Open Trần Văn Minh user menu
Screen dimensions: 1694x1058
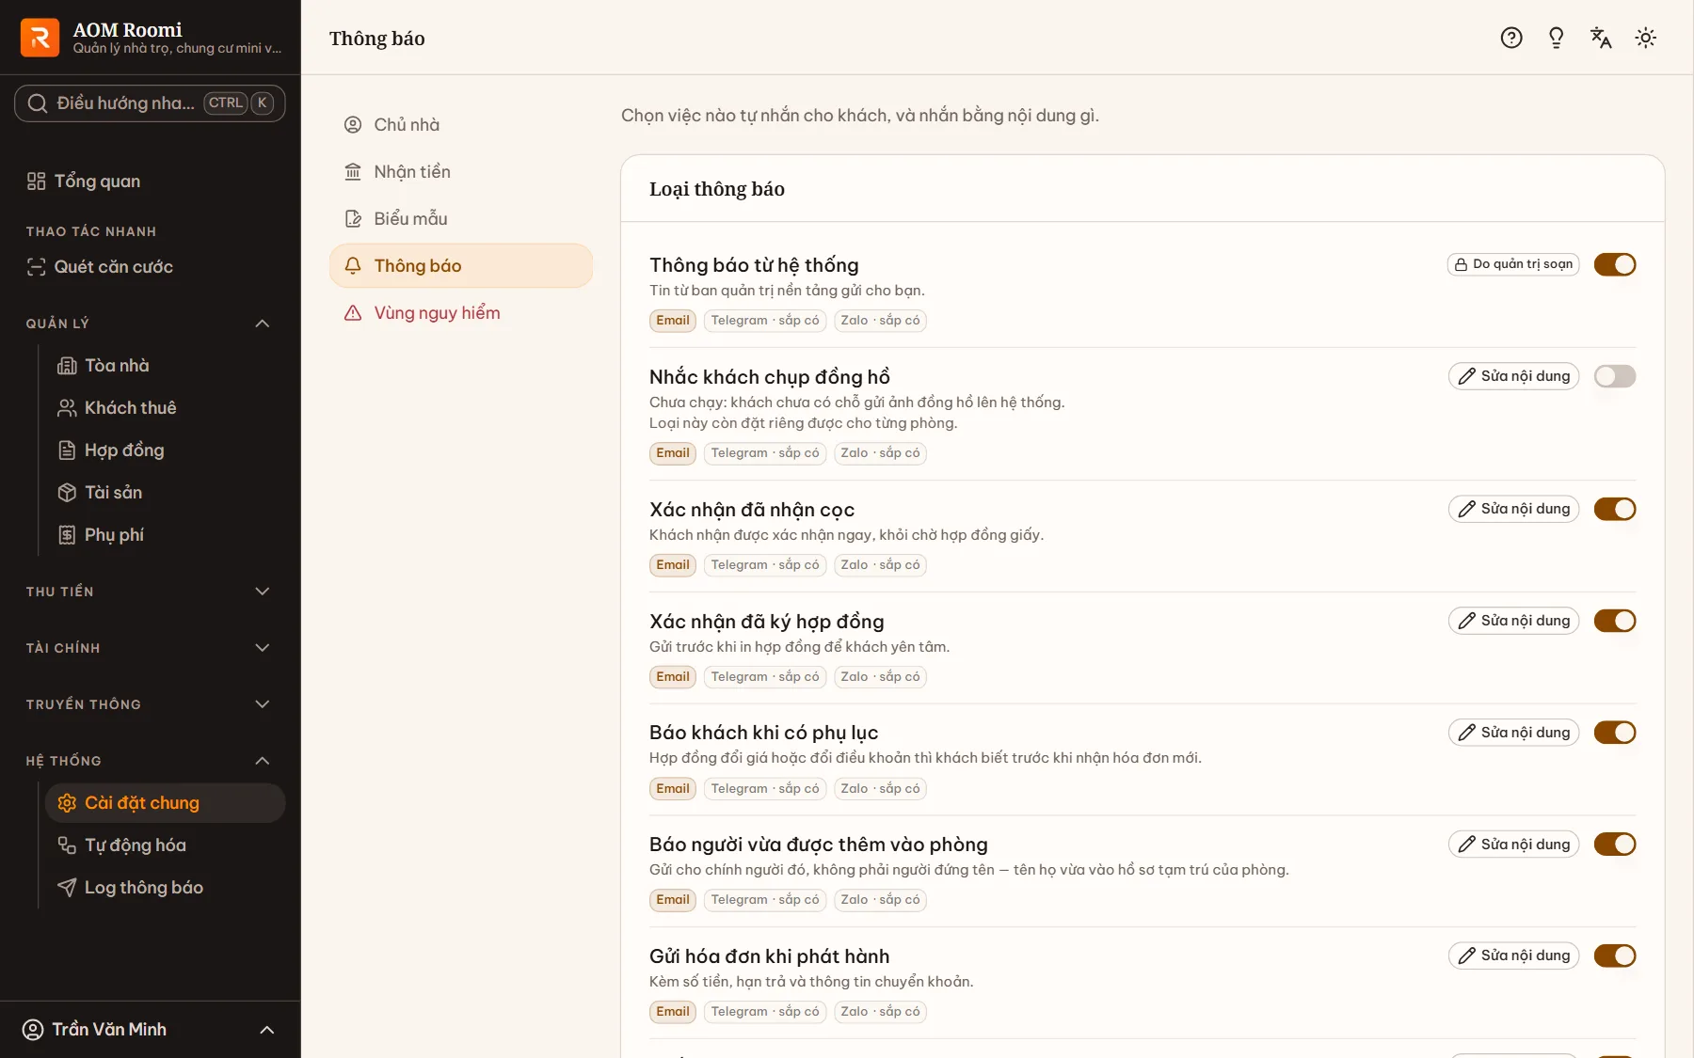[150, 1030]
